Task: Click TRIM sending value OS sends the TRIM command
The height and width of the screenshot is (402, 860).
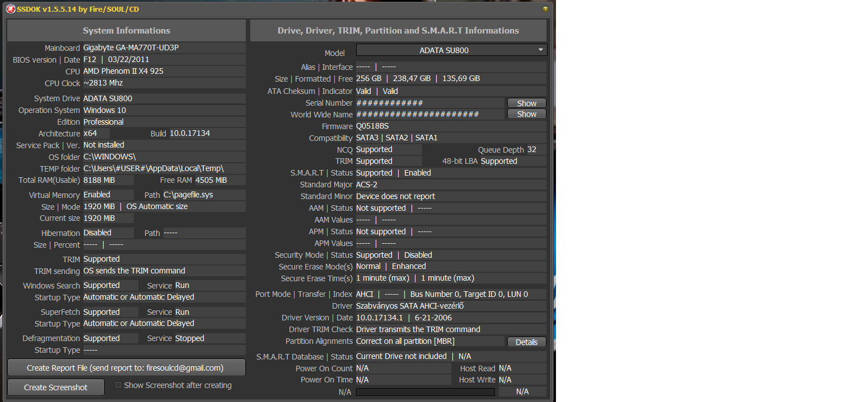Action: 164,271
